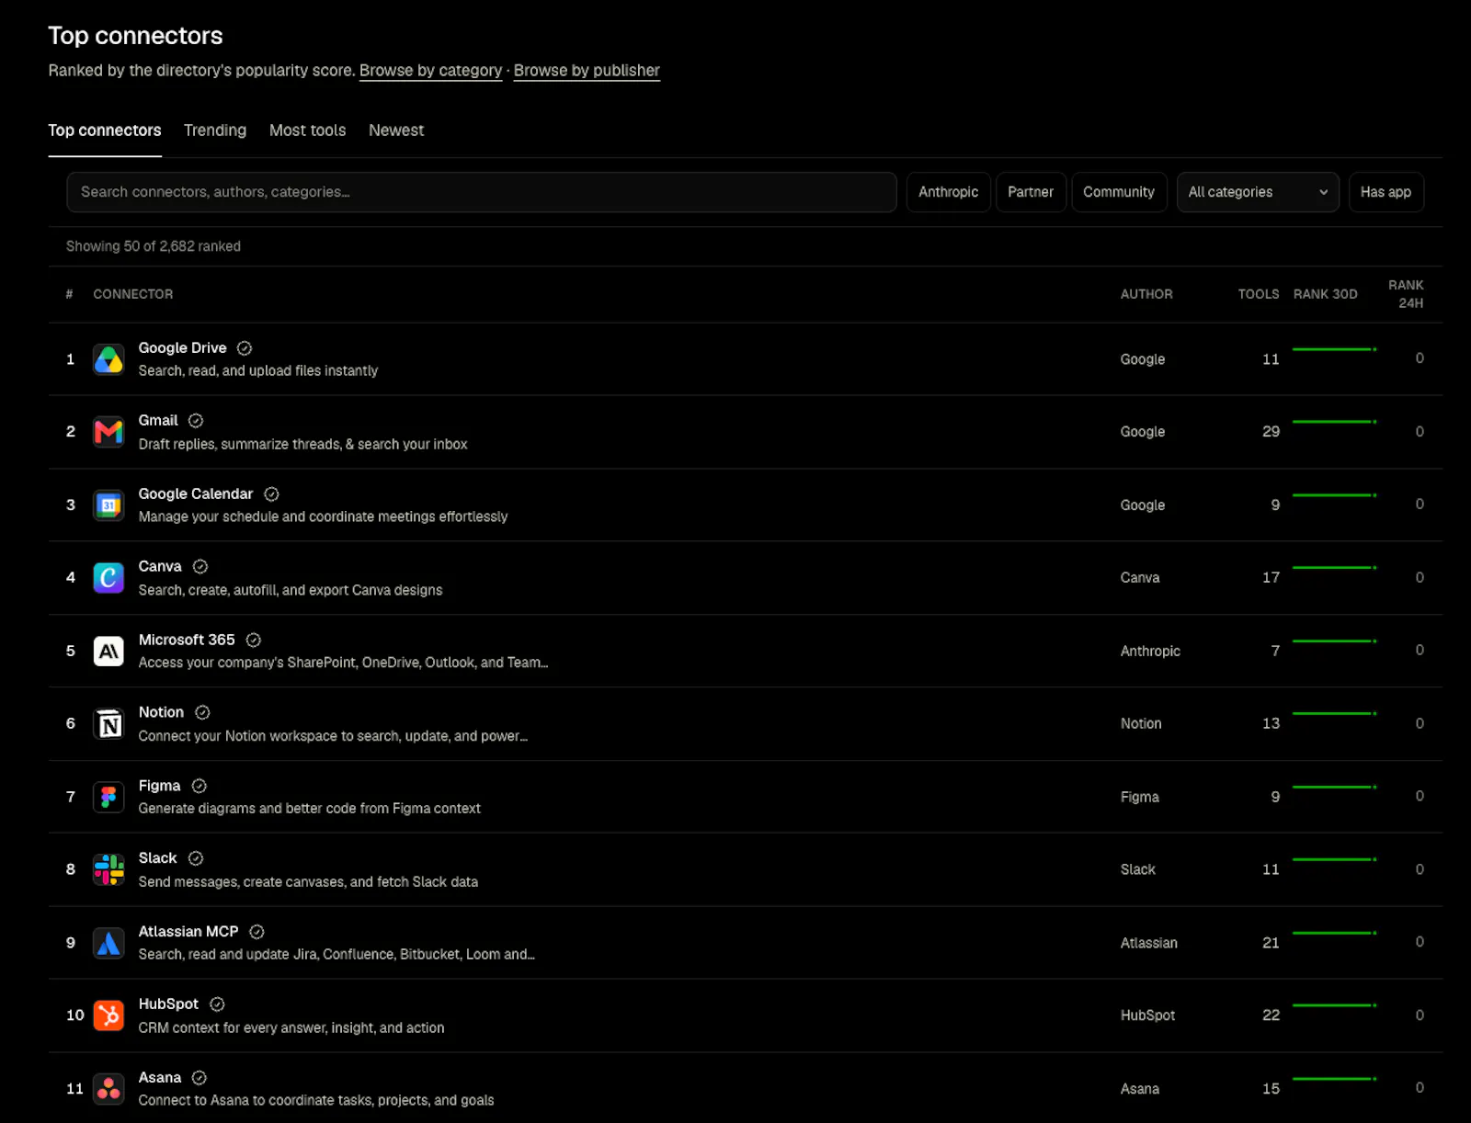Click the Google Drive logo icon

[108, 359]
